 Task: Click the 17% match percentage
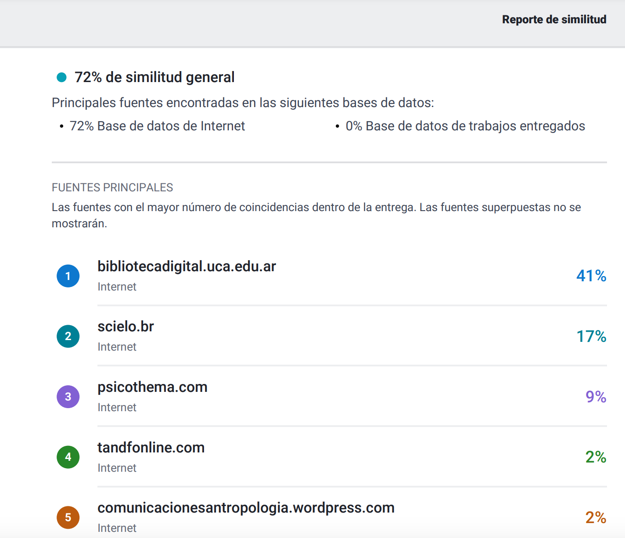click(591, 337)
